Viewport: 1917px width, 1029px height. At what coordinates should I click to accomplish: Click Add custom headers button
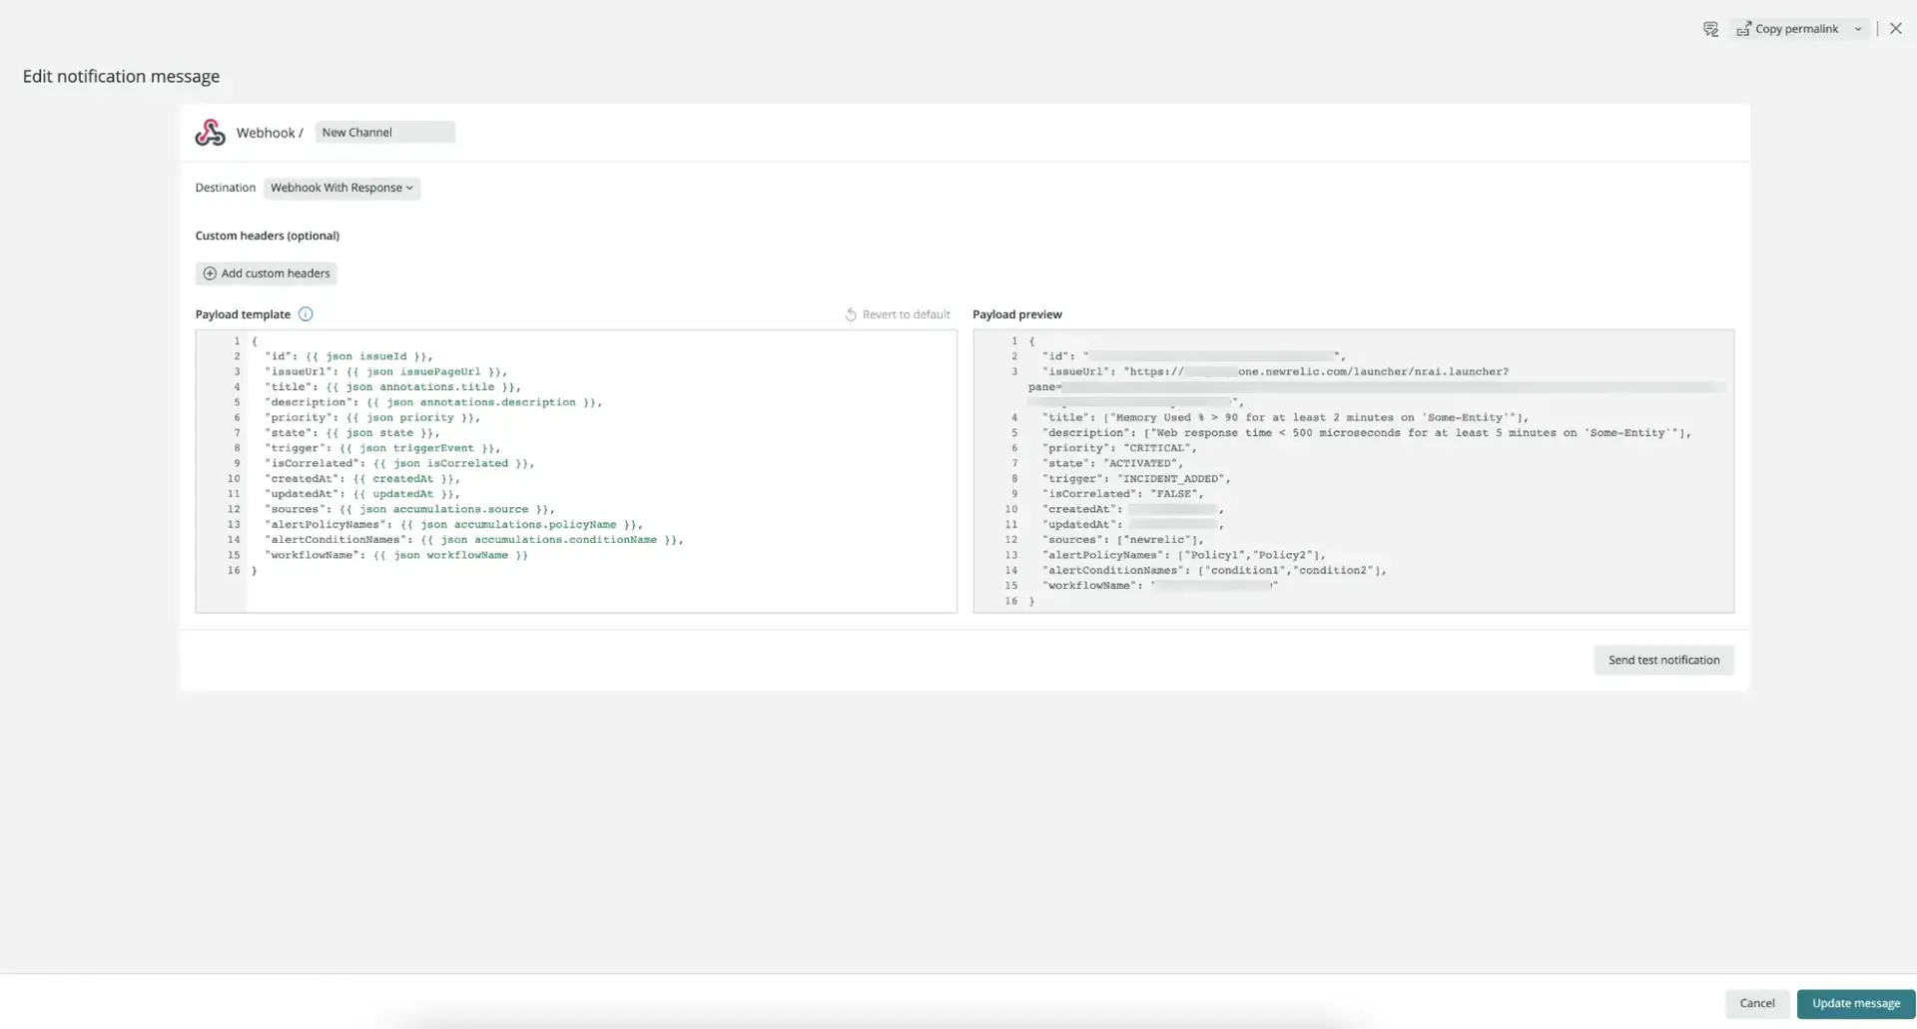[x=267, y=273]
